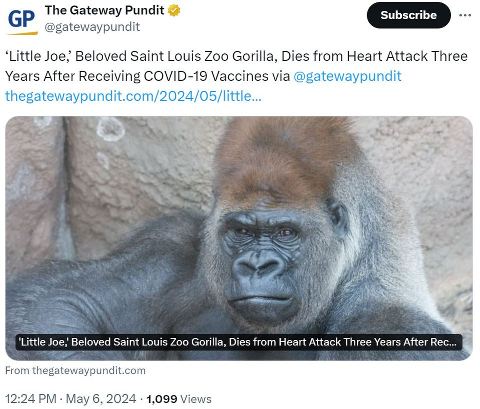Click the 'Little Joe,' words starting the tweet
The image size is (480, 409).
click(38, 56)
